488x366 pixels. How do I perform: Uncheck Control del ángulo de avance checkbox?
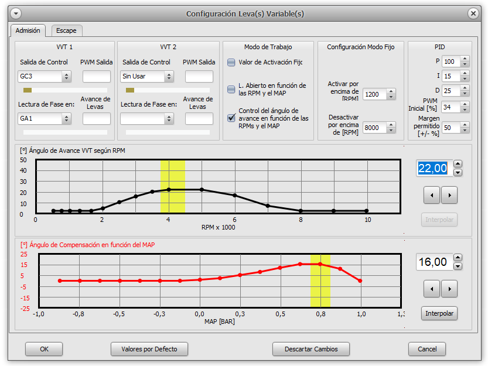point(231,118)
